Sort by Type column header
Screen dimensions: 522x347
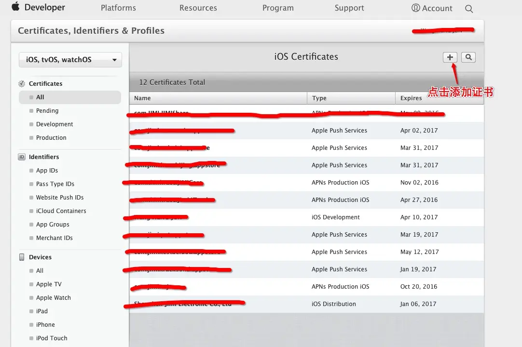pos(351,98)
